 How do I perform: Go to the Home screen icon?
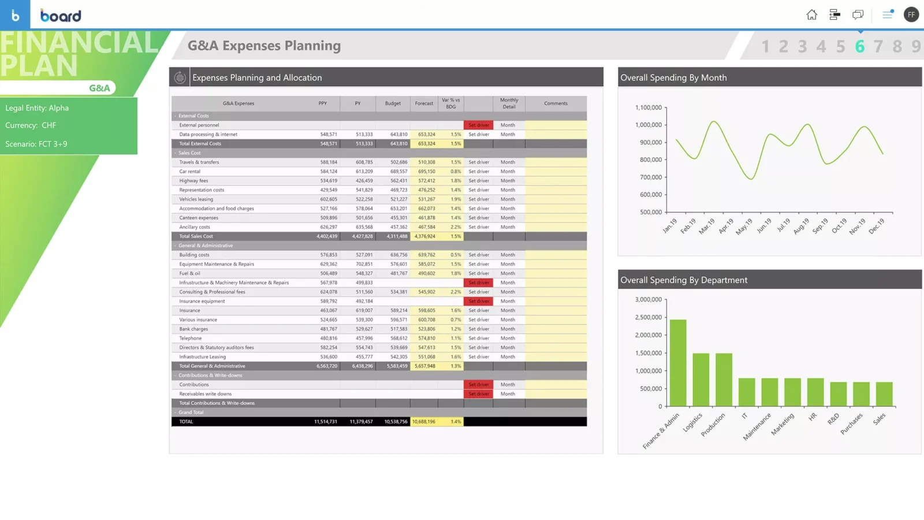[811, 15]
